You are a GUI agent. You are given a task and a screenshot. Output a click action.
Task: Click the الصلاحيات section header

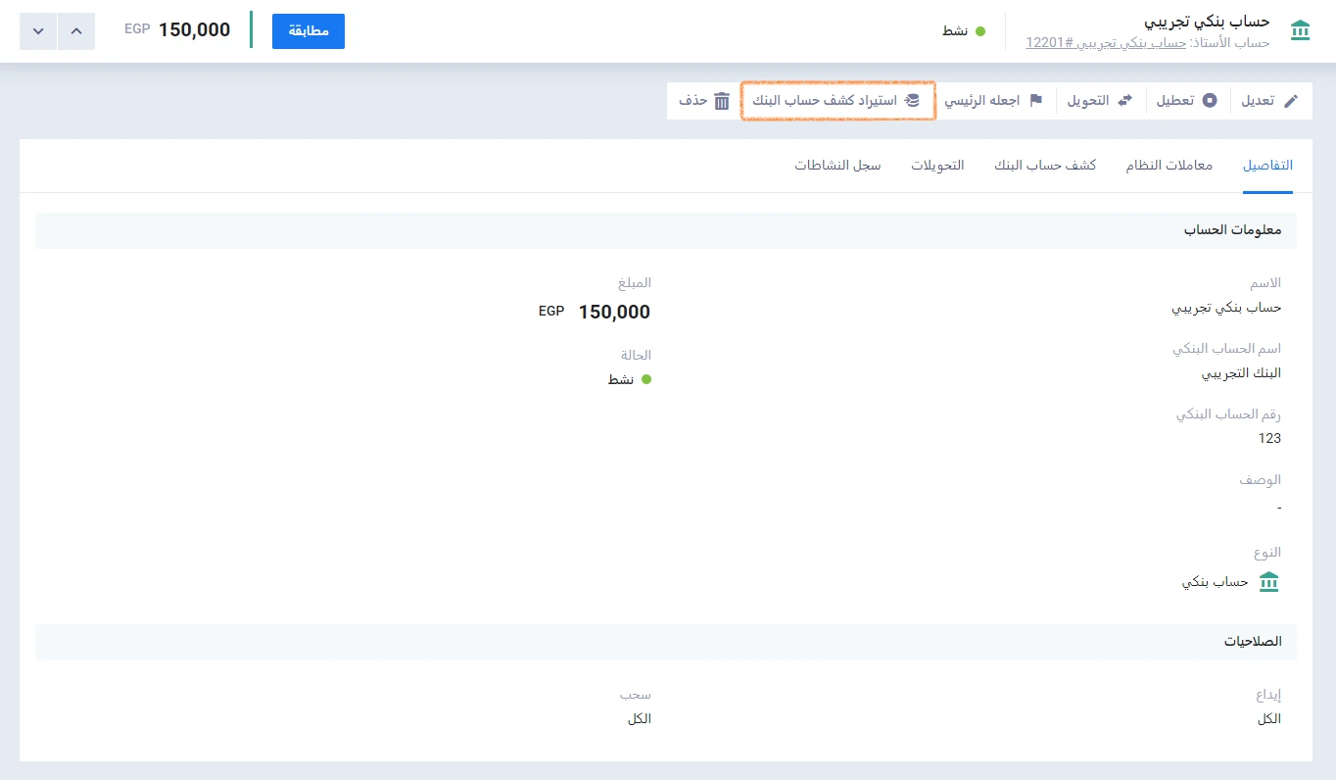1253,642
